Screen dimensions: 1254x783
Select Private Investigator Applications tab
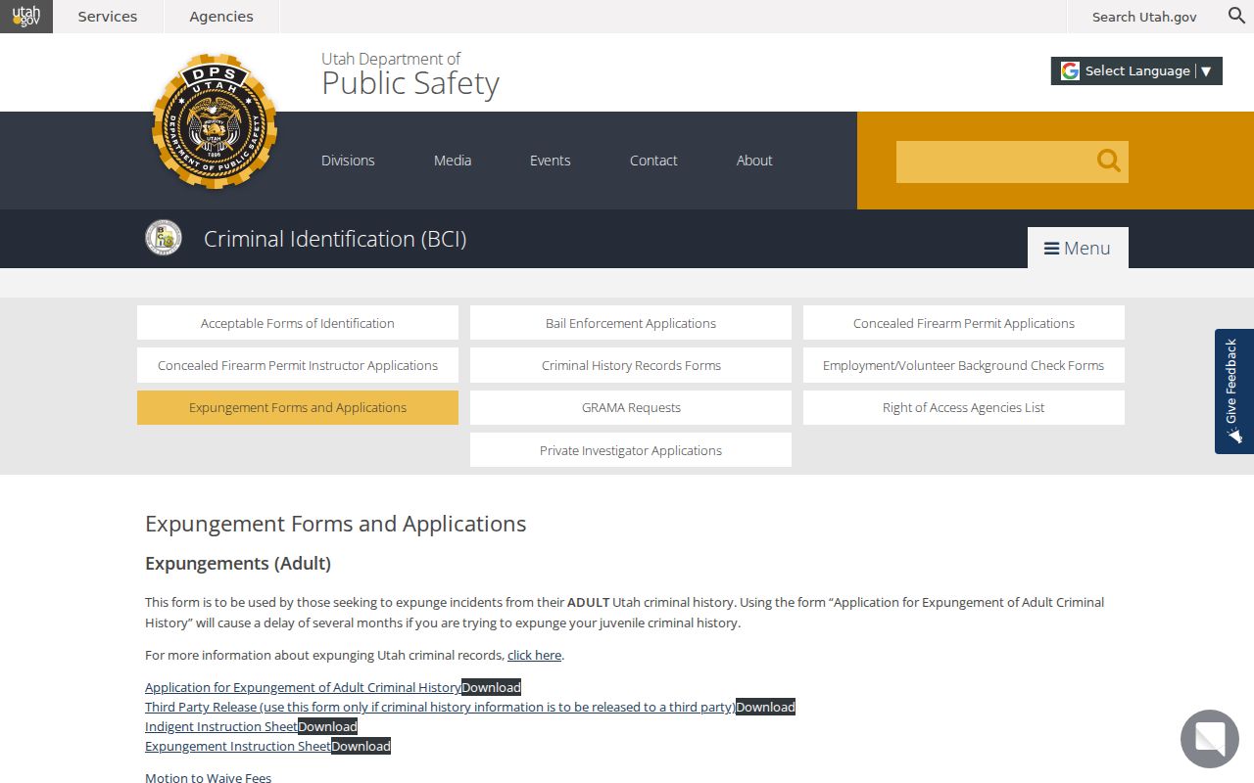coord(631,450)
